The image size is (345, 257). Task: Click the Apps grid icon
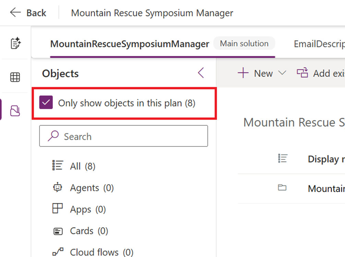(x=58, y=209)
